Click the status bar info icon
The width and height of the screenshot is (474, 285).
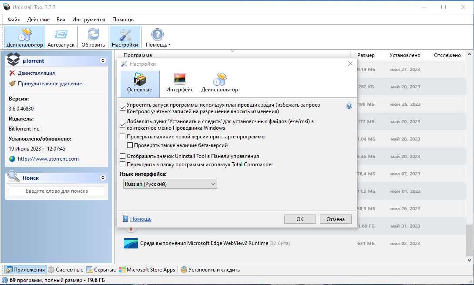pyautogui.click(x=5, y=280)
